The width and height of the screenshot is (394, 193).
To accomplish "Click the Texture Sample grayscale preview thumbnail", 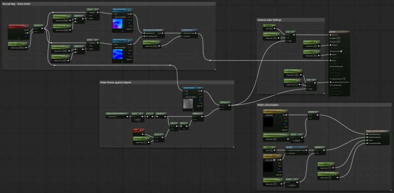I will pyautogui.click(x=188, y=104).
